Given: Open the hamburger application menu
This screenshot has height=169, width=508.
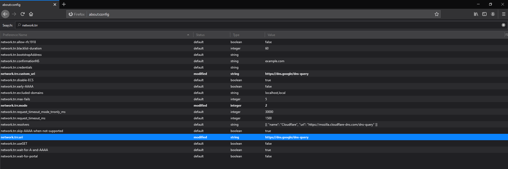Looking at the screenshot, I should tap(503, 14).
